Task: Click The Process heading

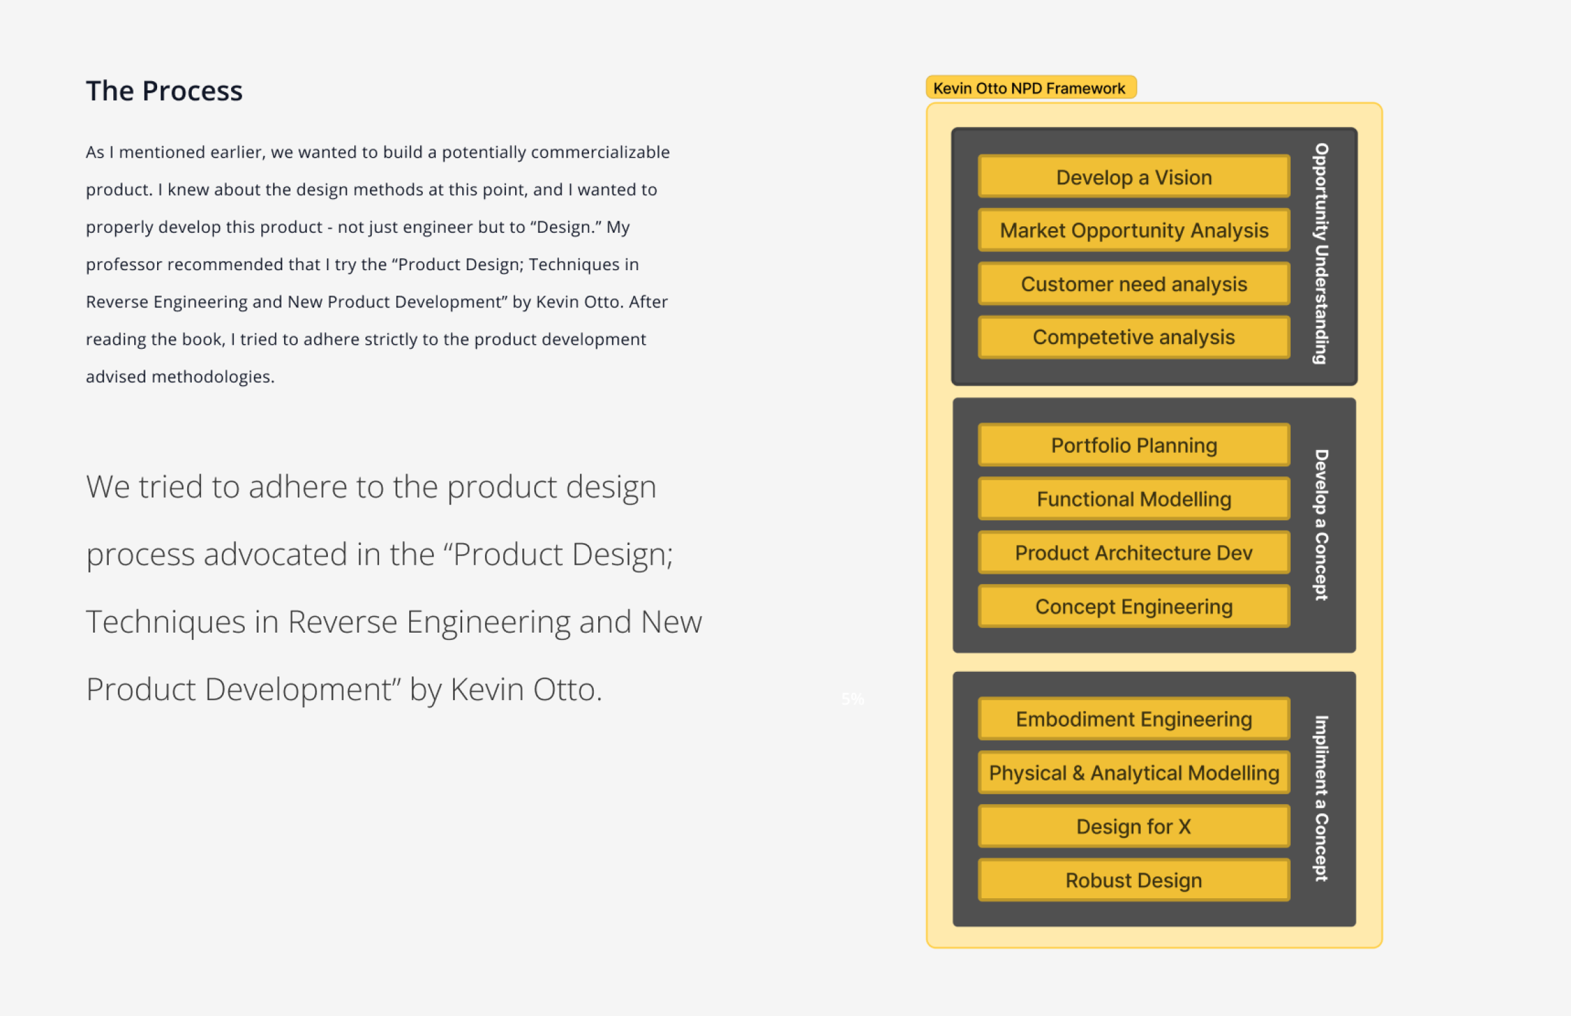Action: pos(164,91)
